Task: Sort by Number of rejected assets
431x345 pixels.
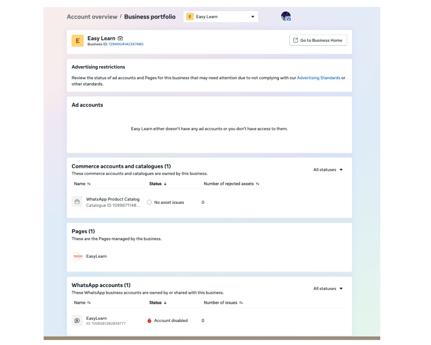Action: coord(231,184)
